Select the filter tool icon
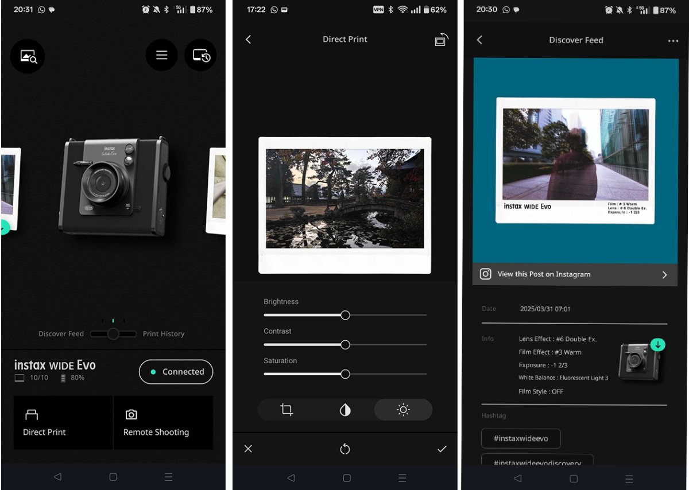Image resolution: width=689 pixels, height=490 pixels. point(345,410)
